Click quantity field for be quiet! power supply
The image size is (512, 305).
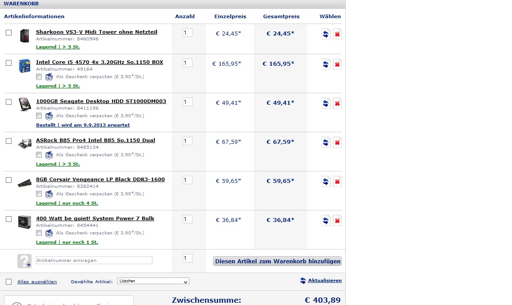pos(188,219)
